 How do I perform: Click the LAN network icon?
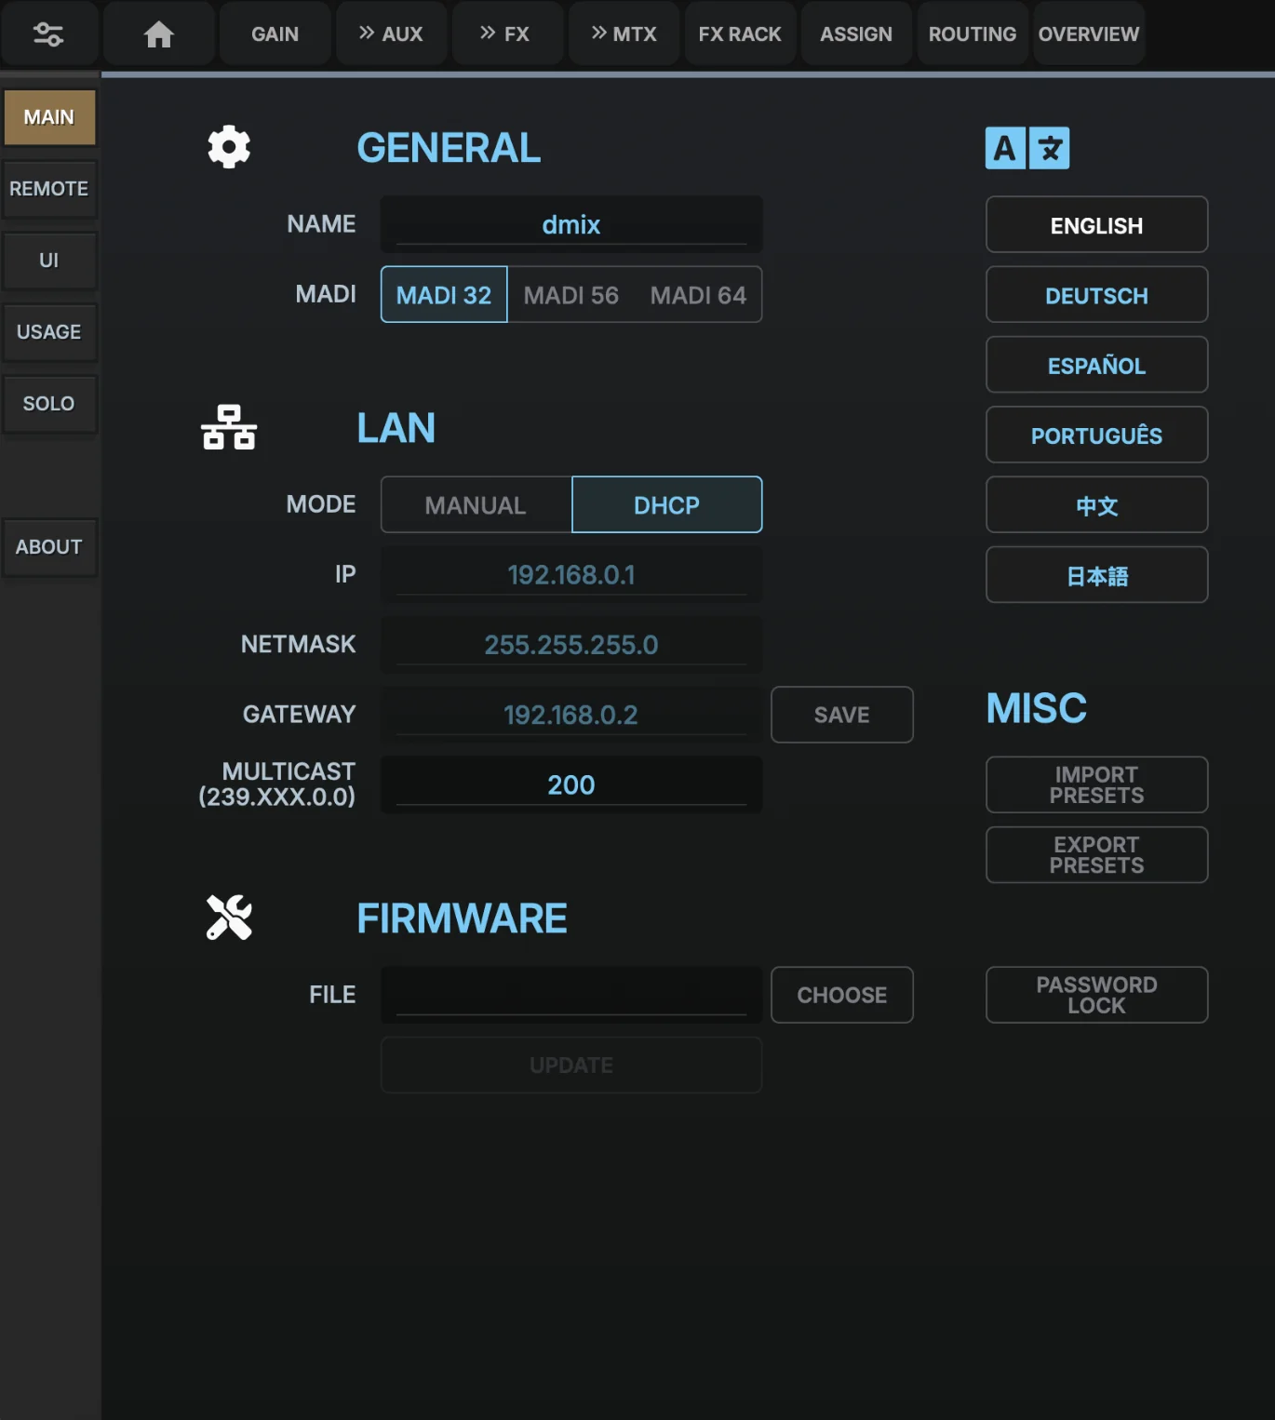pos(229,427)
